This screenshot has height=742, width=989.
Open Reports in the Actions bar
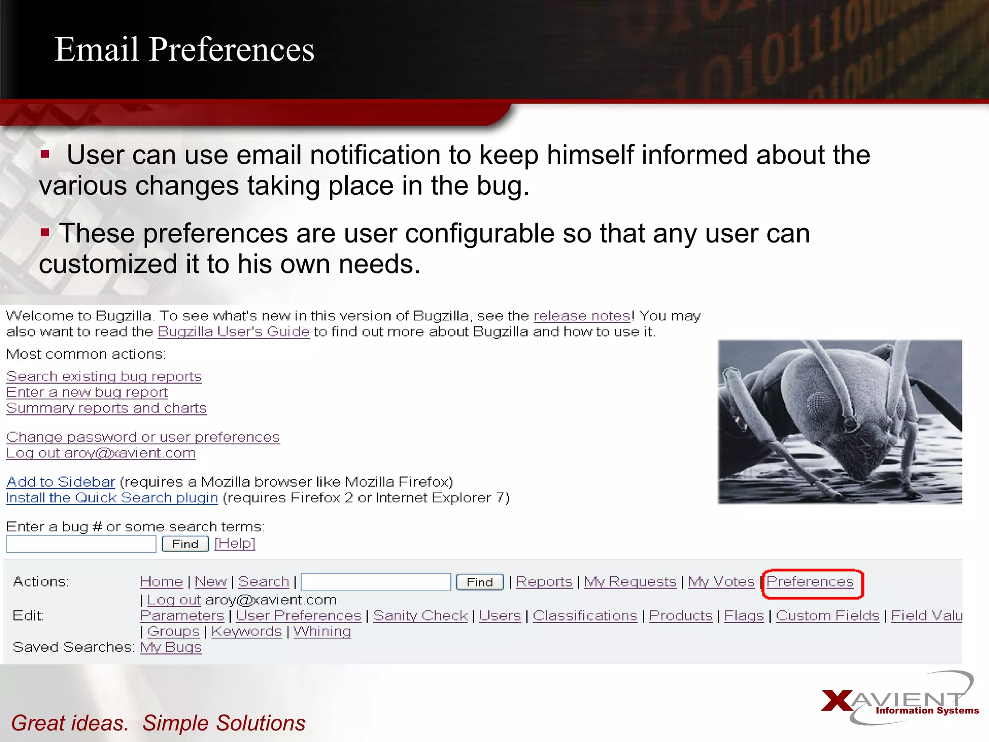click(x=544, y=582)
